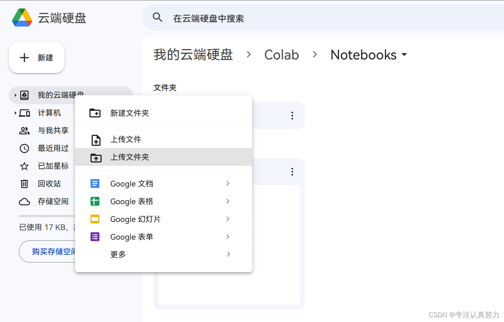
Task: Choose 新建文件夹 from the menu
Action: coord(164,113)
